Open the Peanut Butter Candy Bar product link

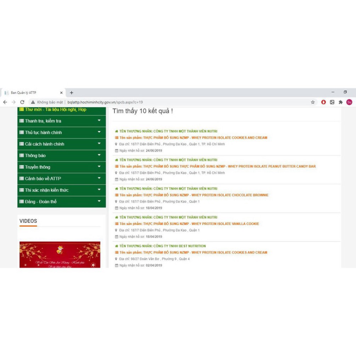coord(229,166)
